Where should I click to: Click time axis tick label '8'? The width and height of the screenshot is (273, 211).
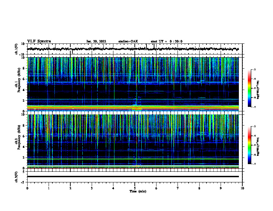pyautogui.click(x=199, y=188)
